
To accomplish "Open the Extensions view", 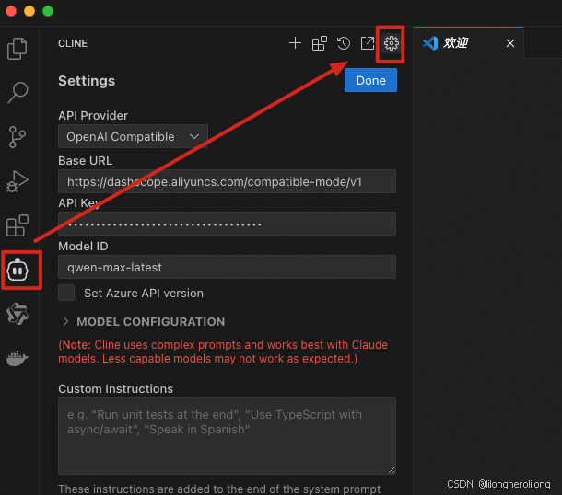I will 18,225.
